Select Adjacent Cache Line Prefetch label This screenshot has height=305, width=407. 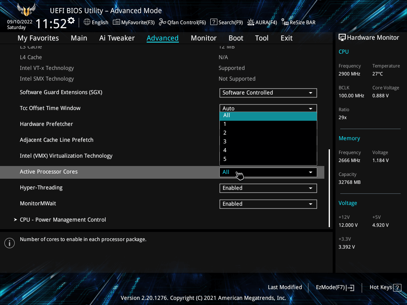[56, 140]
